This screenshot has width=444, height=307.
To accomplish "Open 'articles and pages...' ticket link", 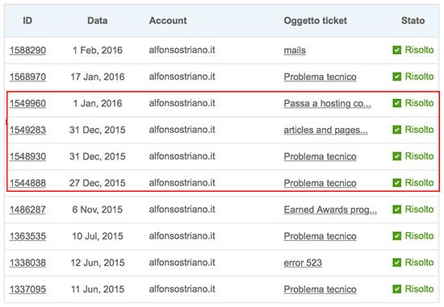I will pos(325,130).
